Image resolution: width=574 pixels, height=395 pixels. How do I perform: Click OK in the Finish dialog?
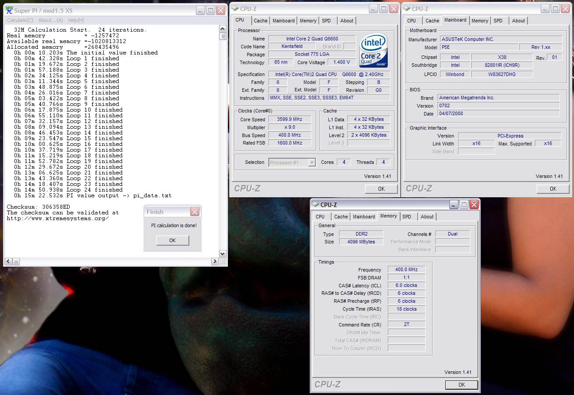pyautogui.click(x=173, y=240)
